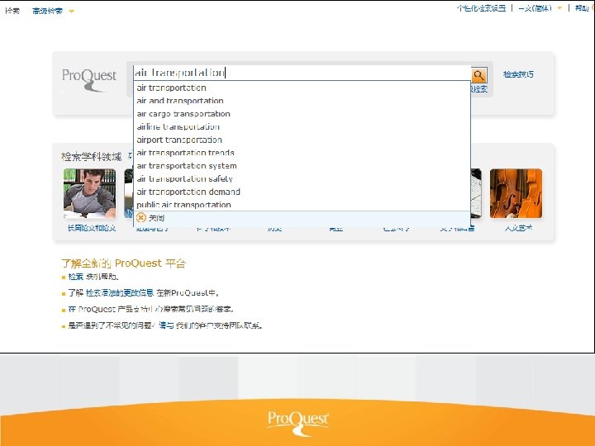
Task: Click 关闭 to close the suggestion list
Action: tap(156, 218)
